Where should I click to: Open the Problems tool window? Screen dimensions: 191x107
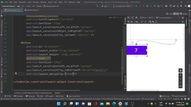[19, 96]
